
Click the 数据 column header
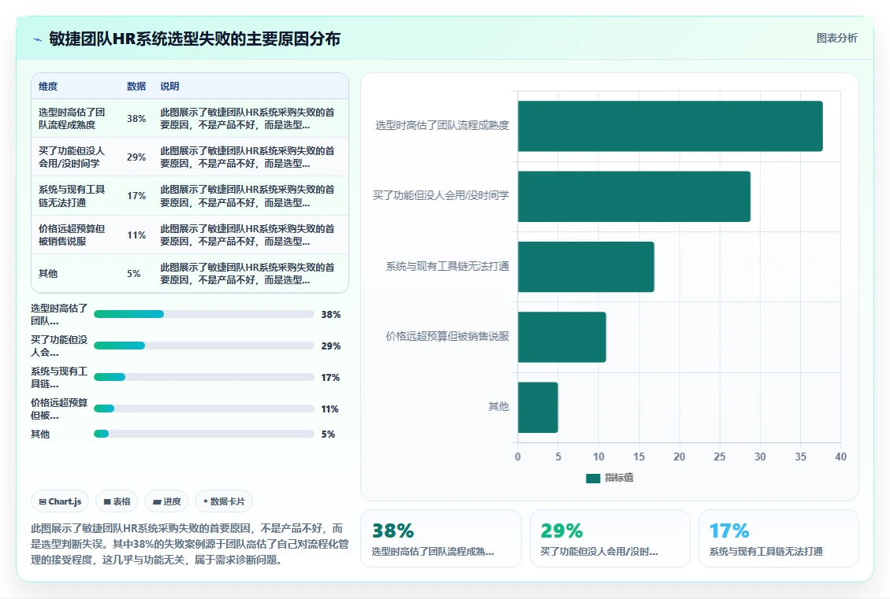pyautogui.click(x=136, y=86)
